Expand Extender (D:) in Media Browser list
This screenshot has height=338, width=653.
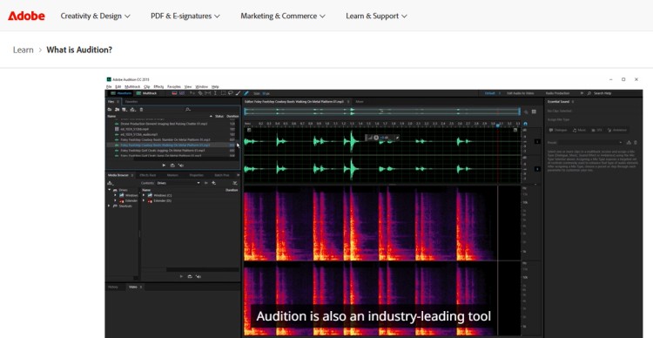click(x=144, y=200)
